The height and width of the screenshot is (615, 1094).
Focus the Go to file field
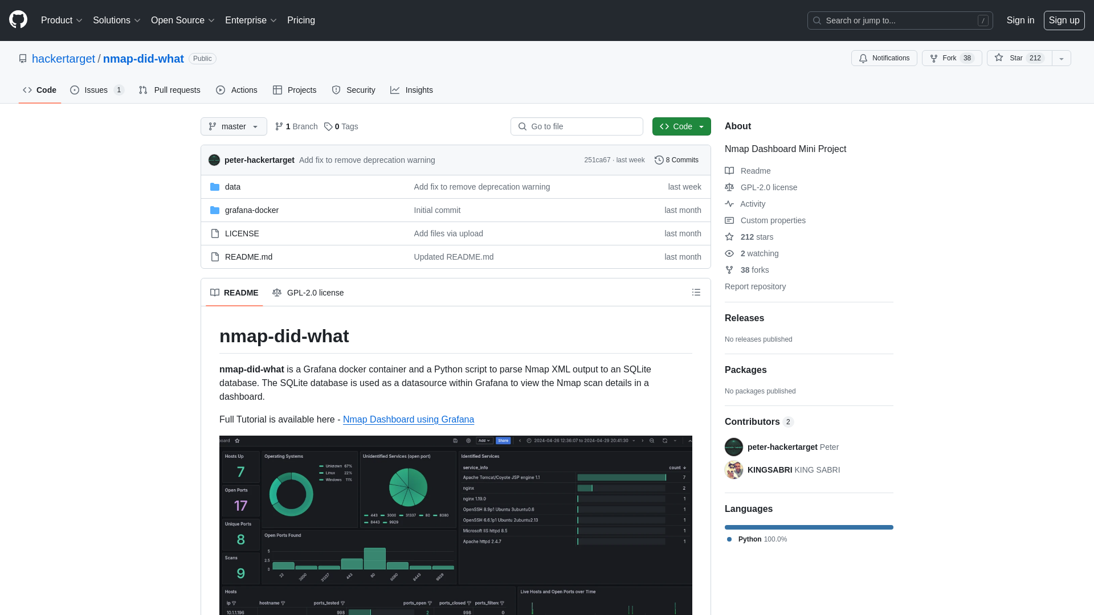[x=577, y=126]
